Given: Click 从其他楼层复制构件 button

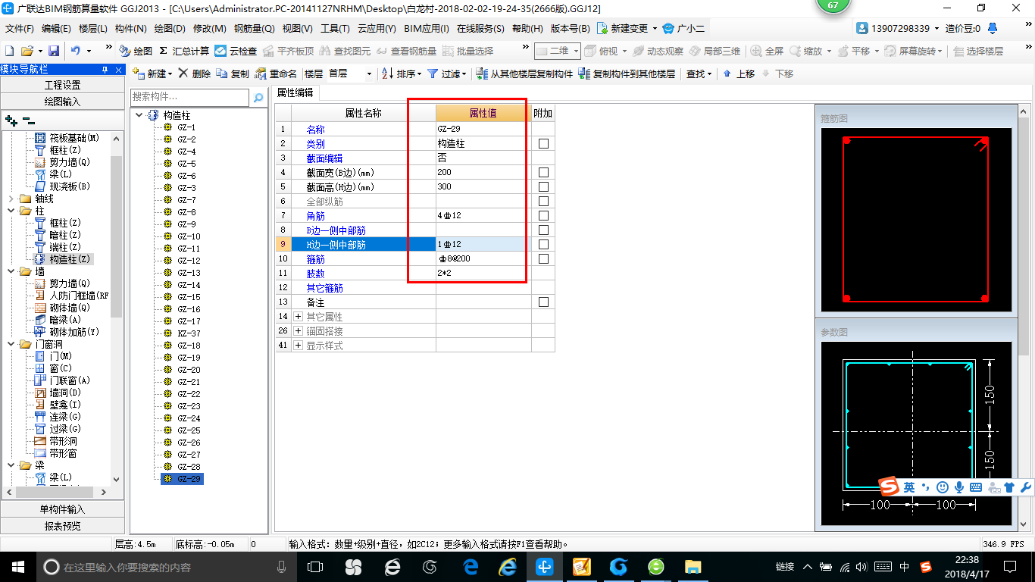Looking at the screenshot, I should click(x=524, y=74).
